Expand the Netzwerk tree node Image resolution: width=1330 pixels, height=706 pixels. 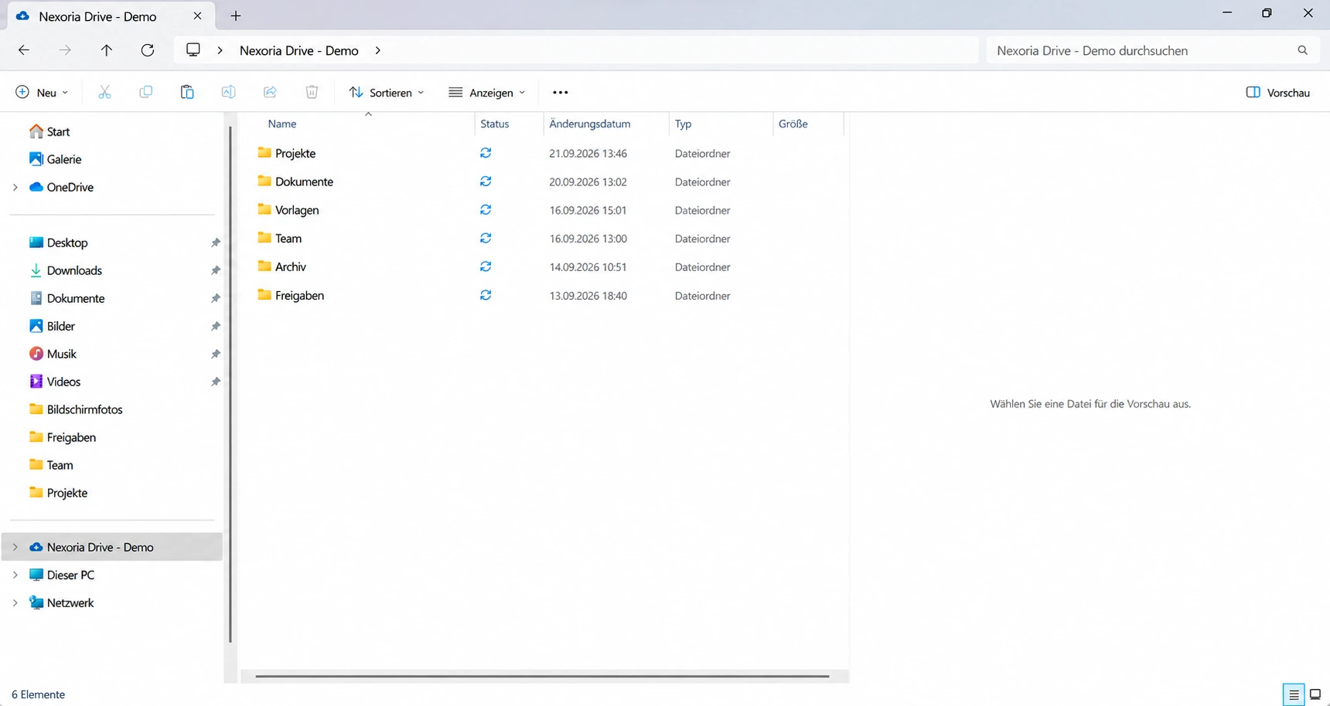pos(15,602)
